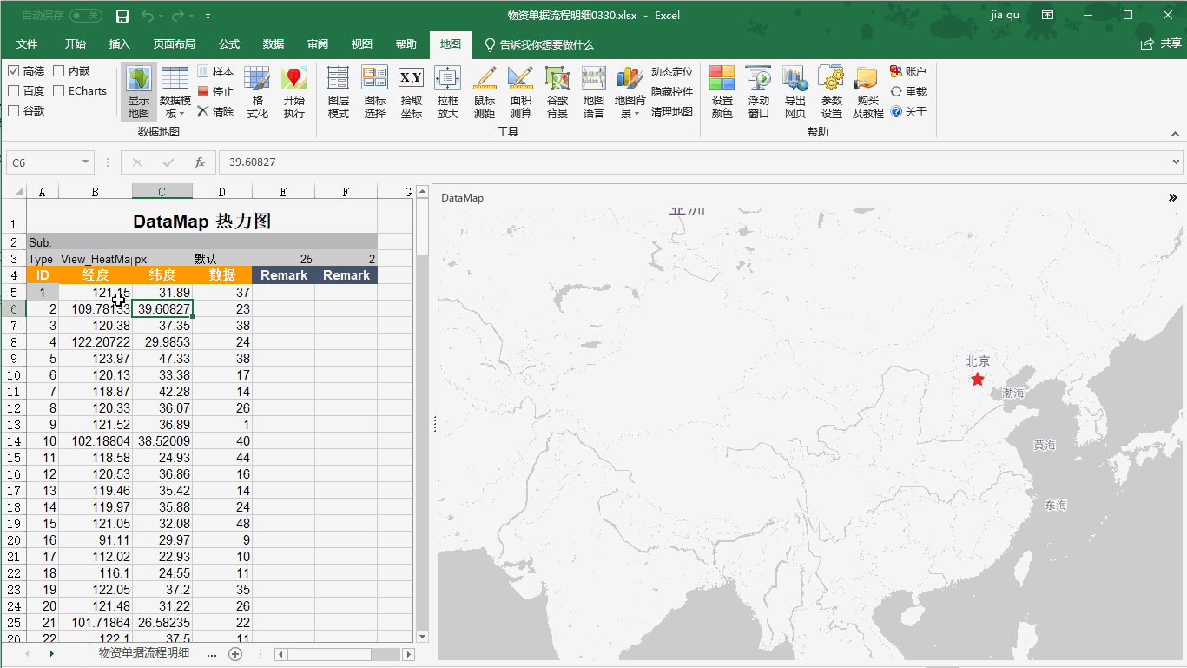Image resolution: width=1187 pixels, height=668 pixels.
Task: Switch to the 数据 tab
Action: pos(274,44)
